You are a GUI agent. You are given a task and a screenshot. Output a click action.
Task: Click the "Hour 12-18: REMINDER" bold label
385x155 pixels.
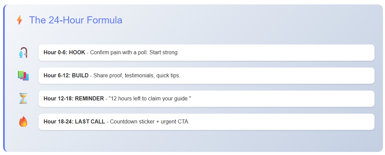74,99
